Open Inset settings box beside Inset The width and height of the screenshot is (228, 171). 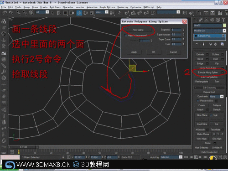pyautogui.click(x=223, y=59)
